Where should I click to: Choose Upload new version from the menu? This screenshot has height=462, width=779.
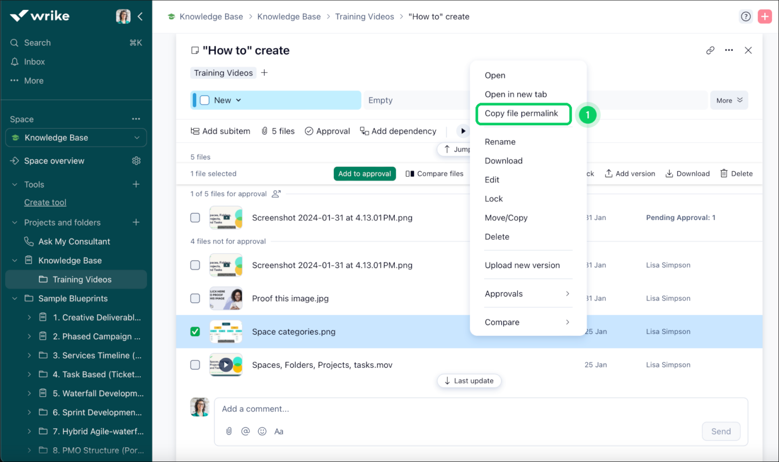pyautogui.click(x=522, y=265)
